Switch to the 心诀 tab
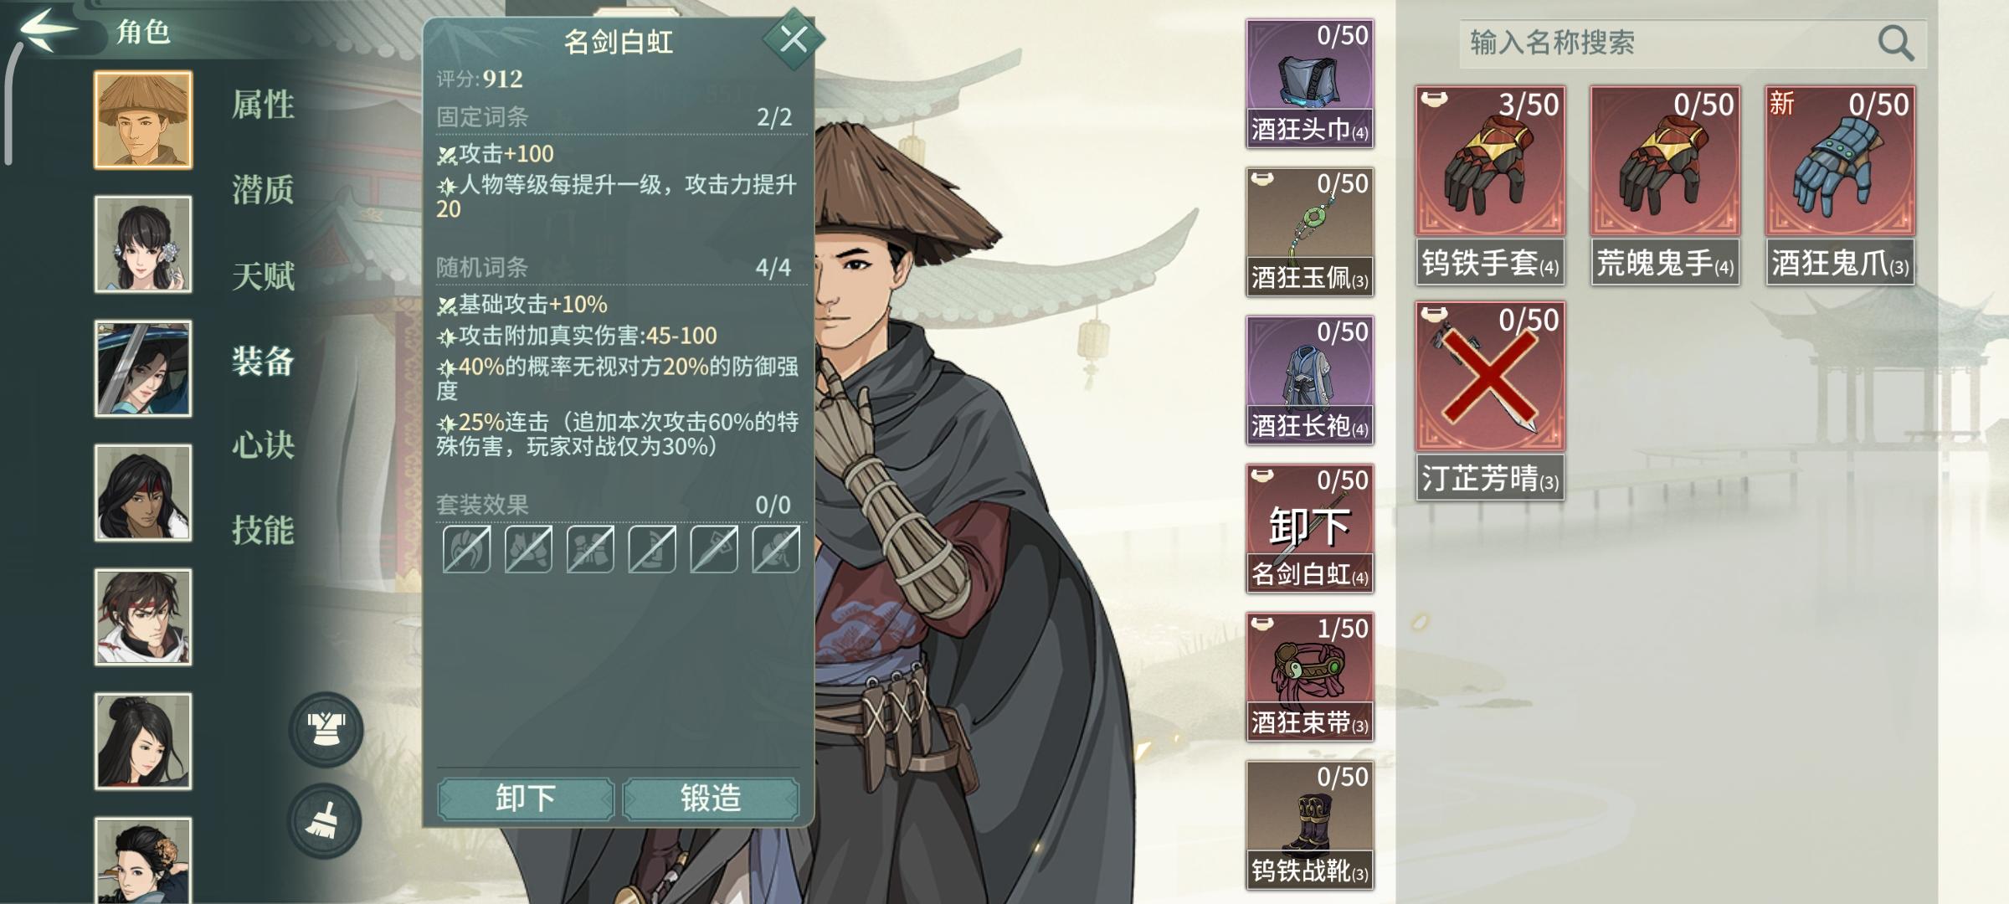Viewport: 2009px width, 904px height. (263, 444)
